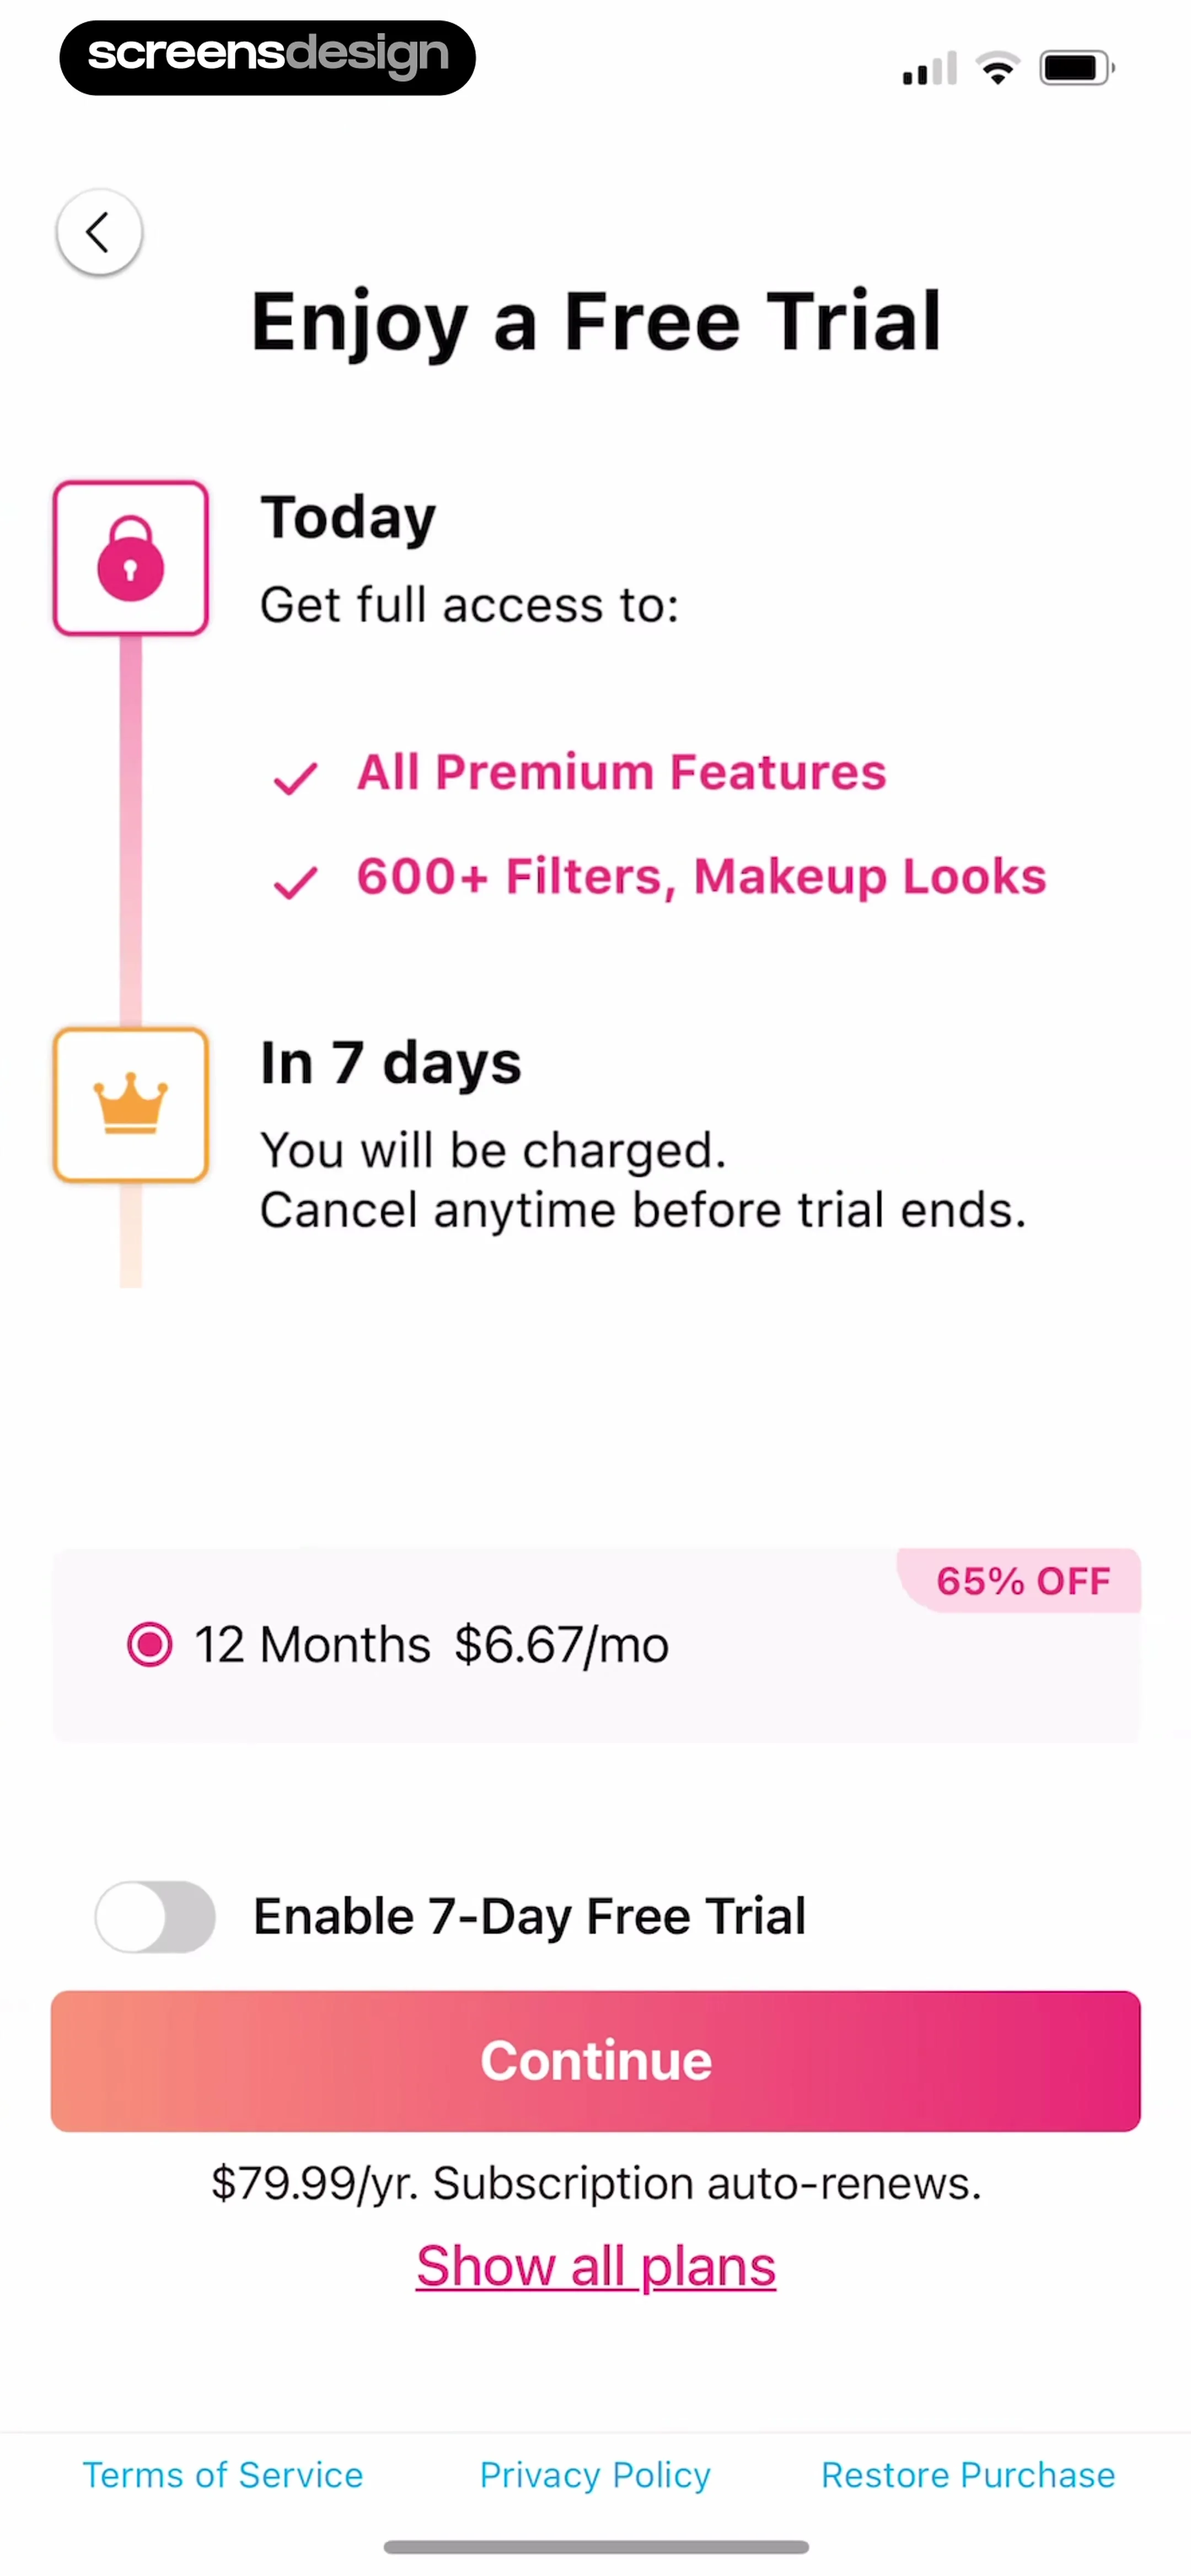Tap the Wi-Fi status icon
Screen dimensions: 1191x2576
click(x=997, y=68)
